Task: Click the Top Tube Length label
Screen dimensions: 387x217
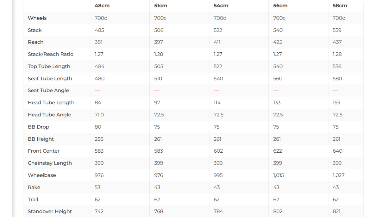Action: [x=49, y=66]
